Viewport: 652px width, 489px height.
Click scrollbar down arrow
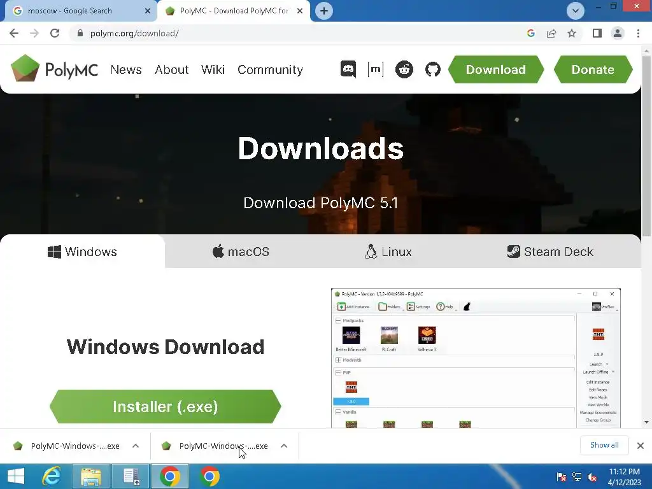click(646, 422)
